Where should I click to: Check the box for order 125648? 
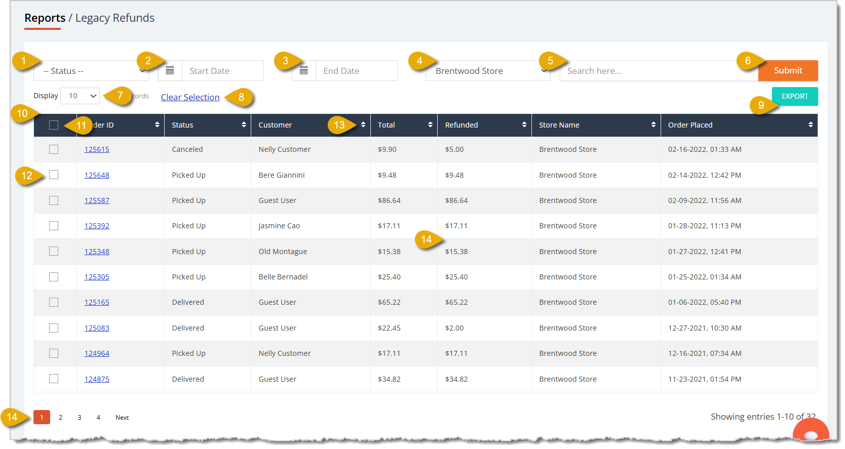54,175
